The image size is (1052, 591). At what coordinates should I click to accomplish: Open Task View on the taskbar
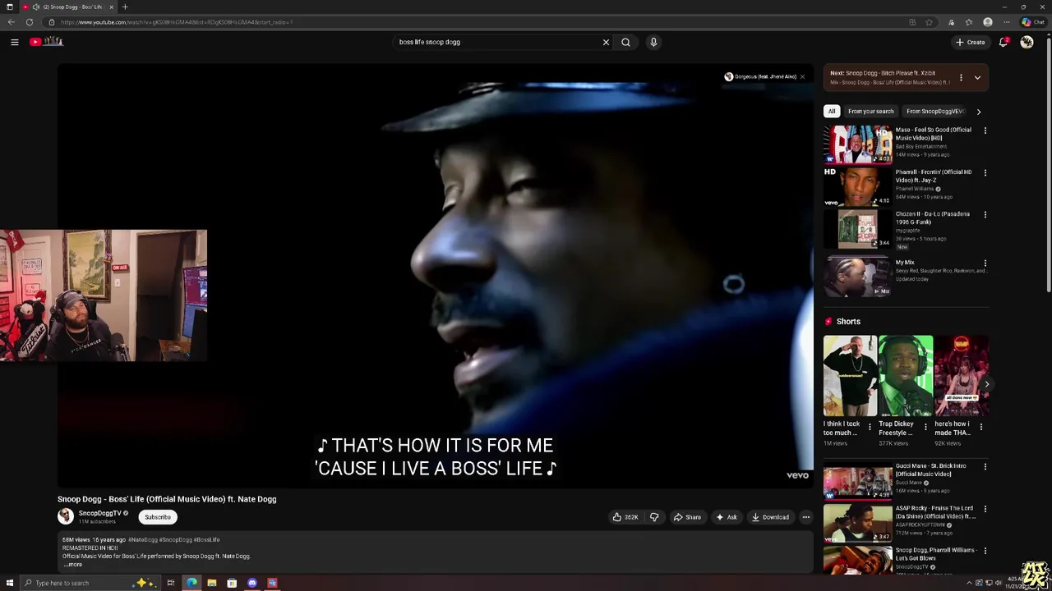point(171,583)
